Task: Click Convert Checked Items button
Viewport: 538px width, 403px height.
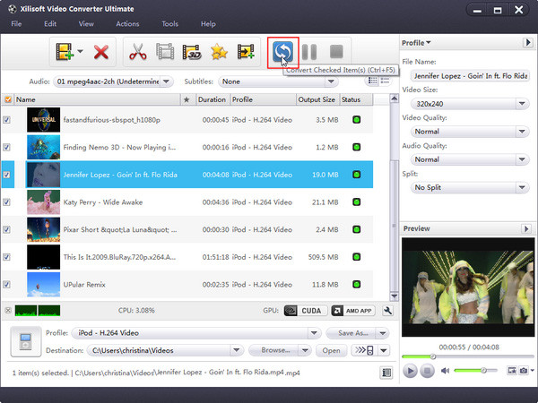Action: (282, 53)
